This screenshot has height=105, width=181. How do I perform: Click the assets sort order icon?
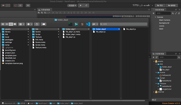157,57
